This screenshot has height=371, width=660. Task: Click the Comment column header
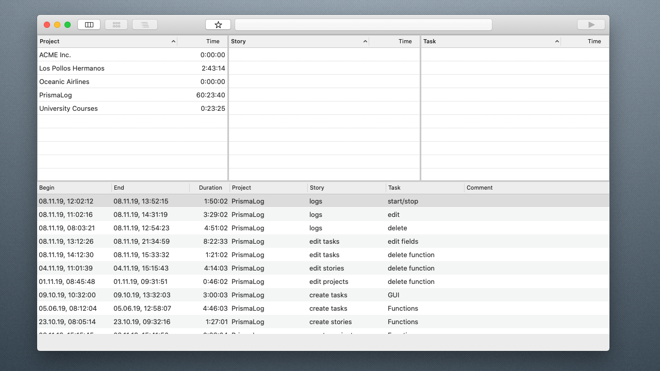[537, 188]
